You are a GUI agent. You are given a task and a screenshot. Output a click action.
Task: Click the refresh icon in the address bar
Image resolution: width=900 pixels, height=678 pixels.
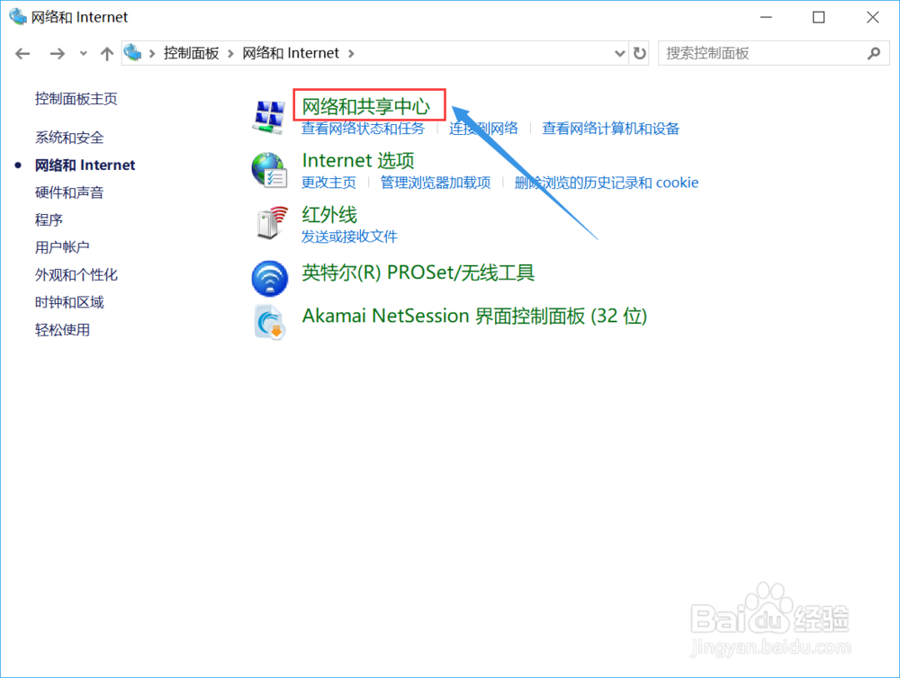point(640,53)
